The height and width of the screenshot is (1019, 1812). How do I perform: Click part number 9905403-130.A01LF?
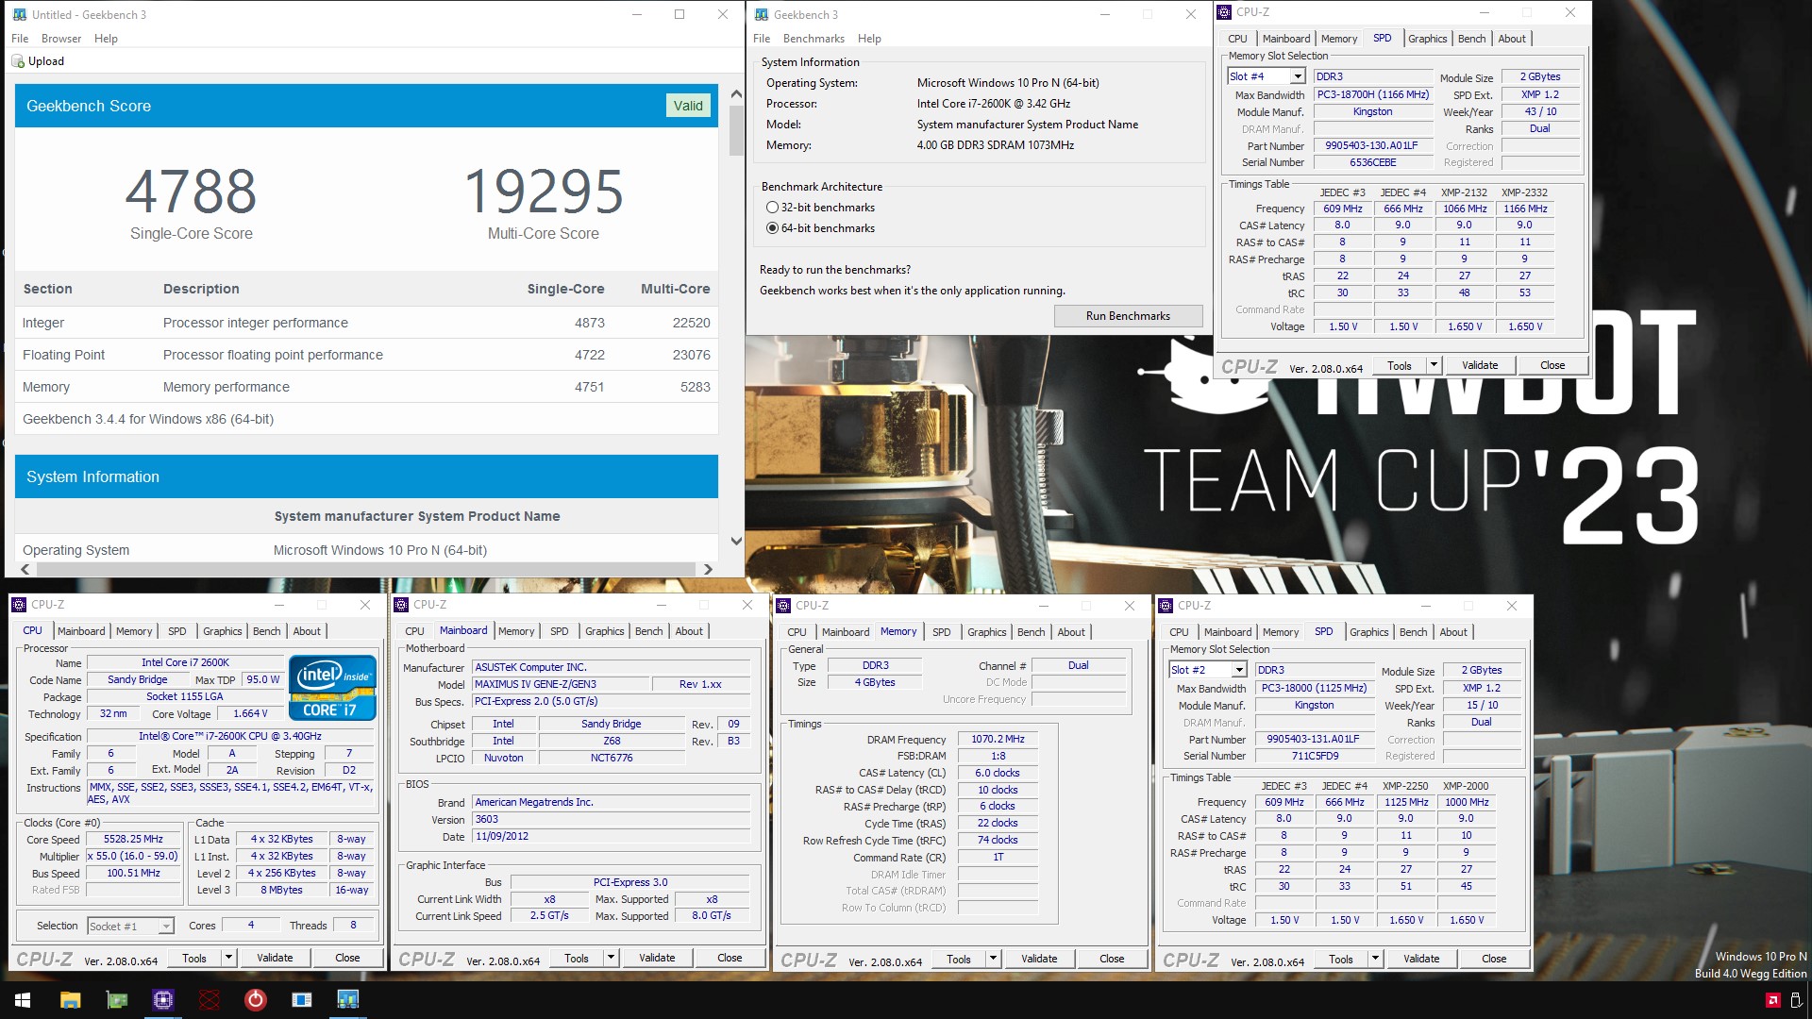click(1372, 146)
